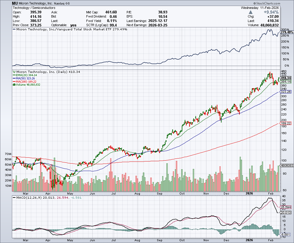Click the green EMA(20) legend line marker
The image size is (294, 243).
click(14, 75)
